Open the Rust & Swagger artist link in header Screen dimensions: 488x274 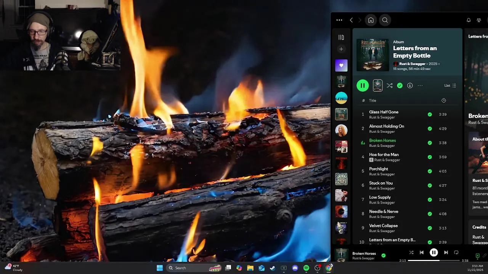412,64
